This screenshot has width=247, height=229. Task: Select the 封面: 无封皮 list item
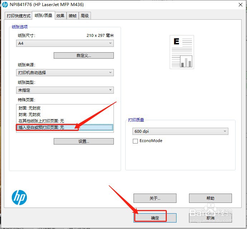coord(65,108)
